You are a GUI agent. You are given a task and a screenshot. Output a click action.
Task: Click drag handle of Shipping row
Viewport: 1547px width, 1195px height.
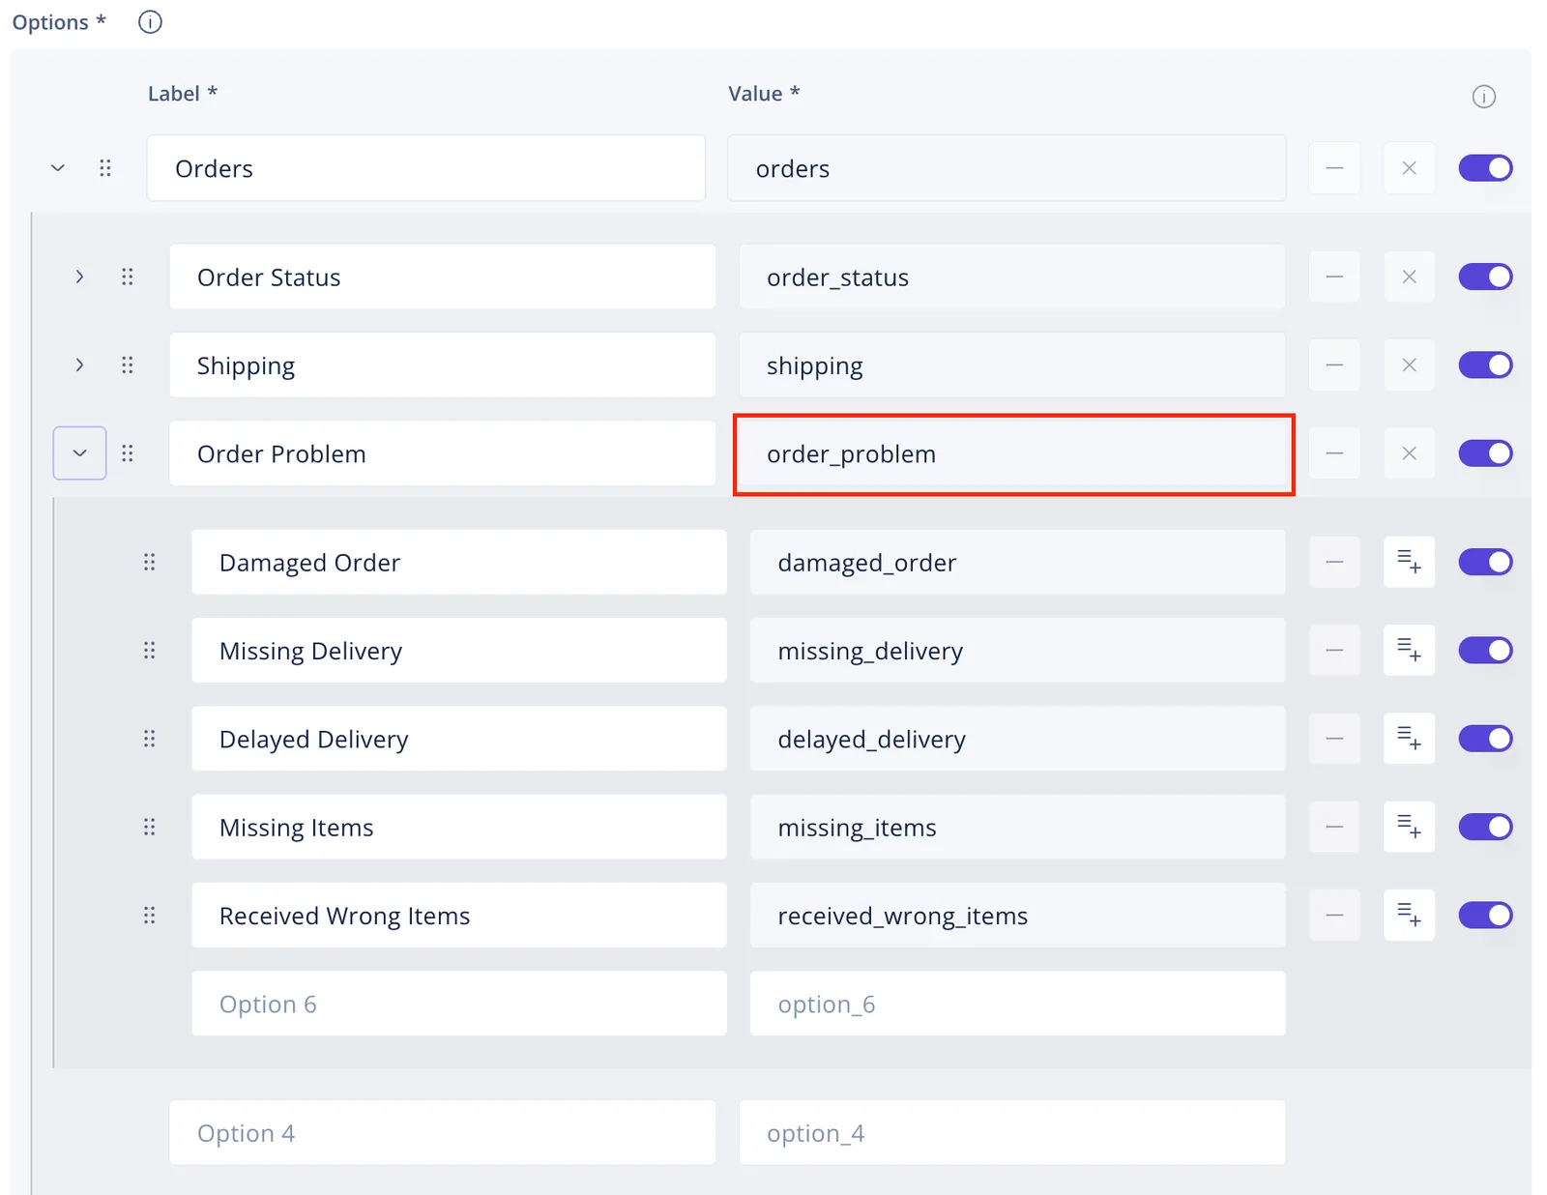point(128,364)
